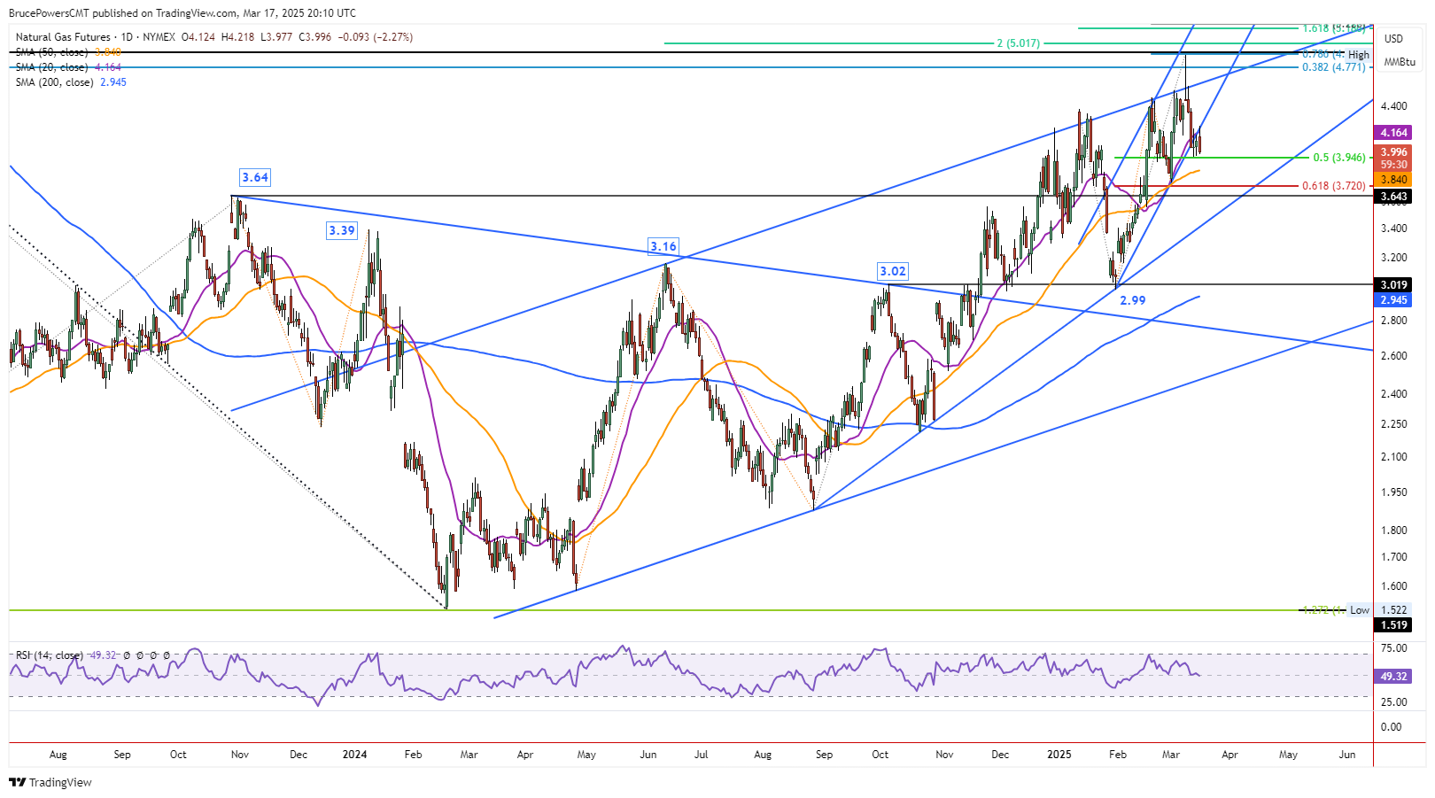Click the 4.400 price axis tick

tap(1393, 106)
